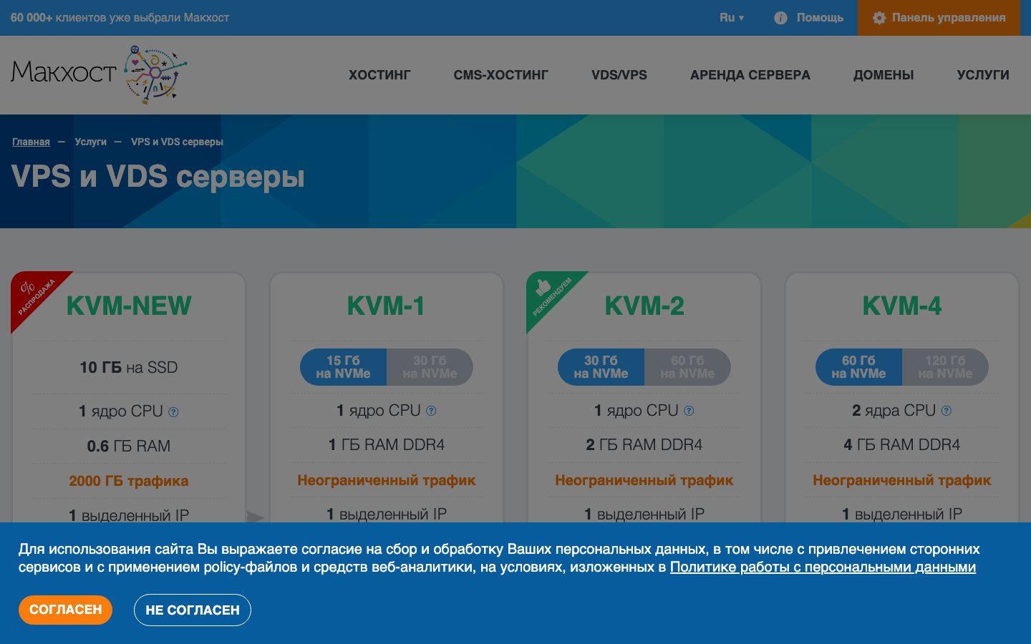1031x644 pixels.
Task: Open the УСЛУГИ menu
Action: tap(983, 75)
